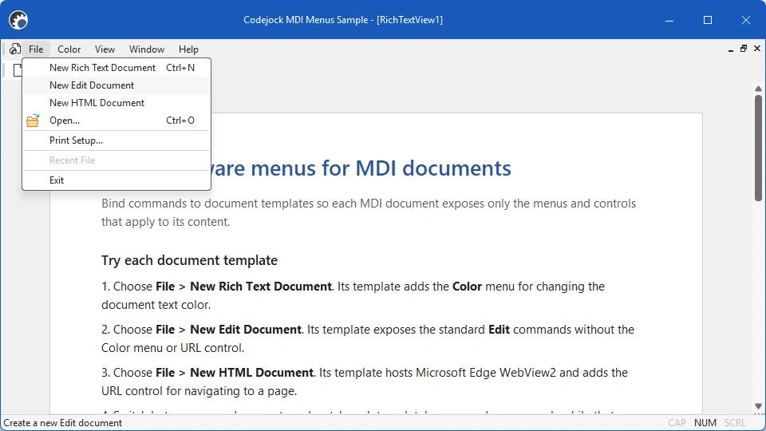The image size is (766, 431).
Task: Click the yellow folder icon beside Open
Action: coord(33,121)
